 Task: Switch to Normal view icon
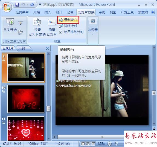(83, 144)
